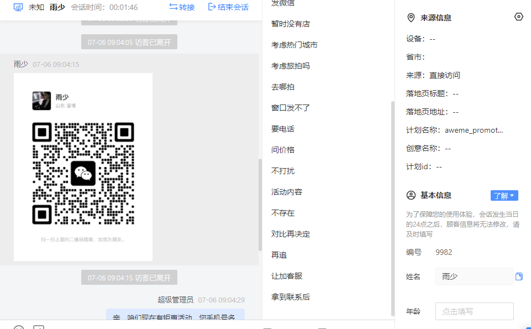Click the 编号 value 9982
Screen dimensions: 531x329
(x=444, y=252)
